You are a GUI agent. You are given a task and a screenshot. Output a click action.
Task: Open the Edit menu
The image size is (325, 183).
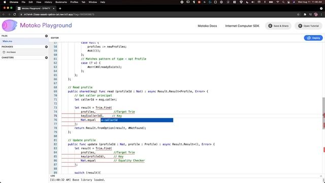[30, 2]
